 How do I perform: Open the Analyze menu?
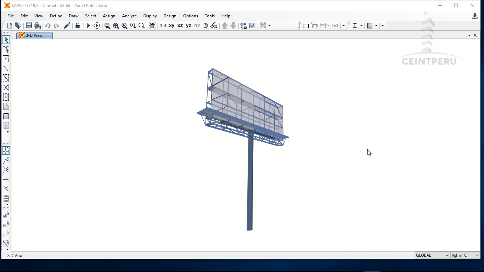(x=129, y=16)
